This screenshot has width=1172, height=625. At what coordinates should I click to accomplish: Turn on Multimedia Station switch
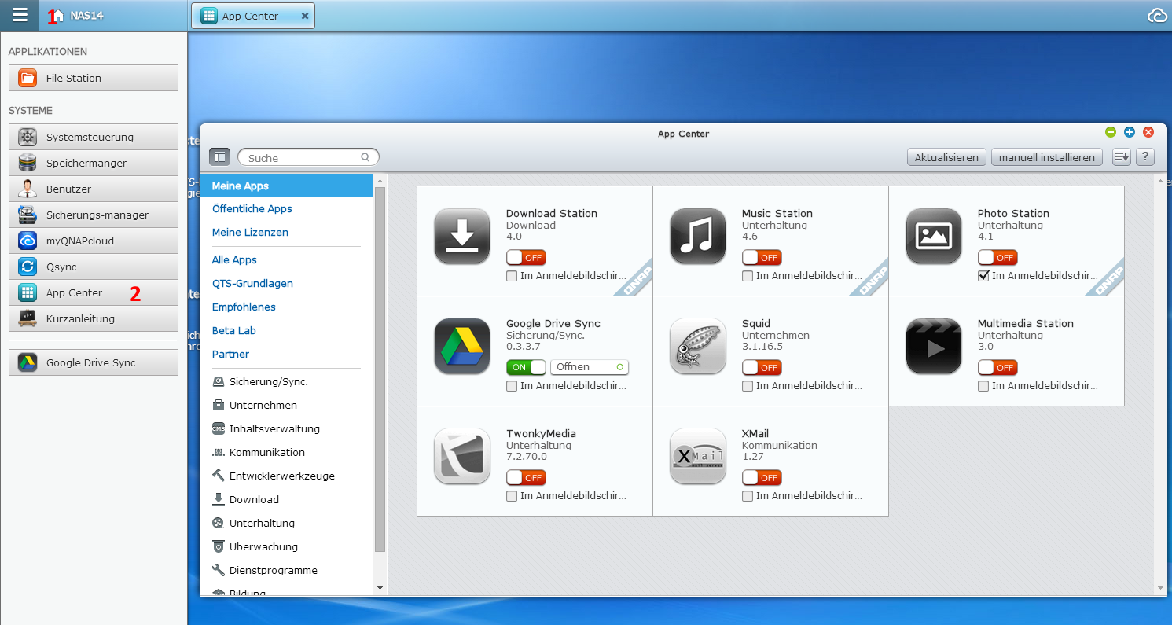997,367
